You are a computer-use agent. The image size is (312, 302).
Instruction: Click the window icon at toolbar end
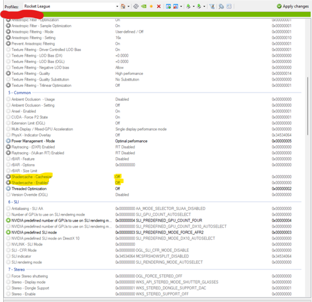pyautogui.click(x=229, y=6)
